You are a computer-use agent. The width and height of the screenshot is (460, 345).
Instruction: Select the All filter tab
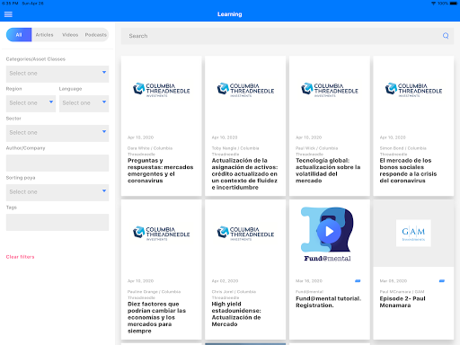19,35
